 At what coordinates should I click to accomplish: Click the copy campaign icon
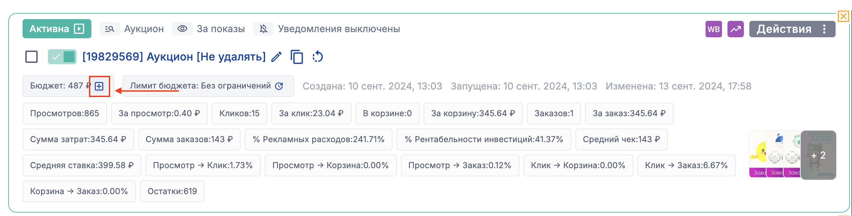tap(297, 57)
